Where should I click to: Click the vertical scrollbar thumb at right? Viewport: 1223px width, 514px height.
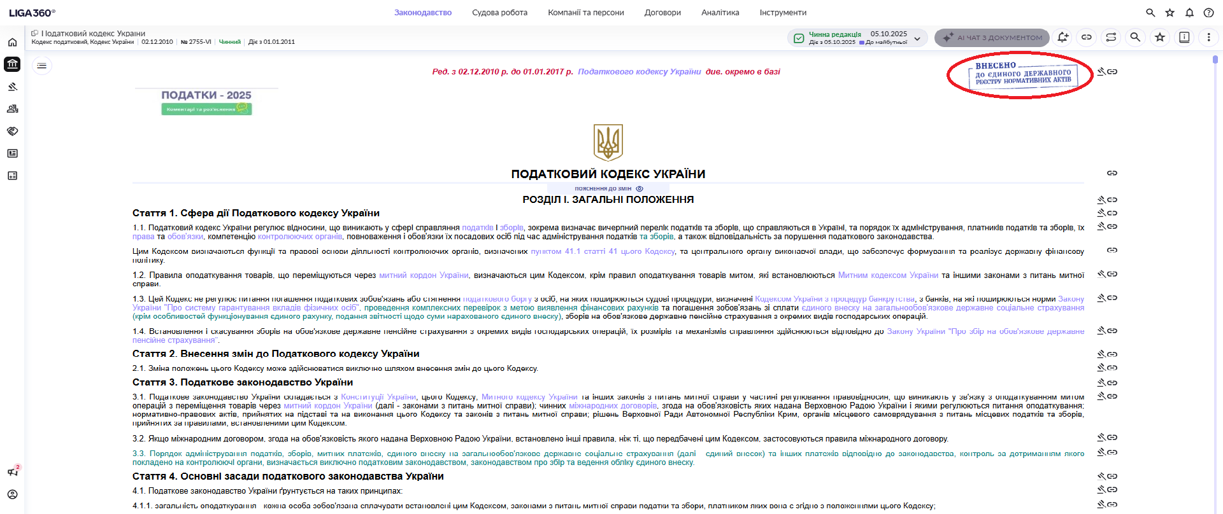pos(1215,60)
